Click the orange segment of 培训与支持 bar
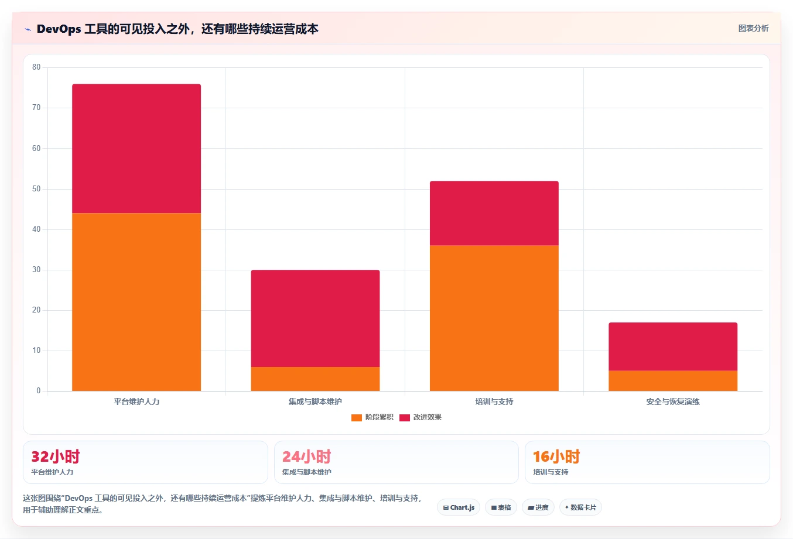This screenshot has width=793, height=539. point(494,318)
